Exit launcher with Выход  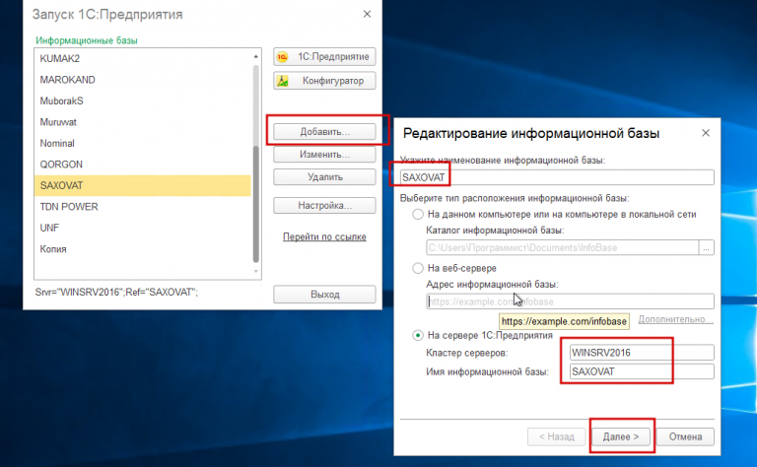click(x=324, y=295)
